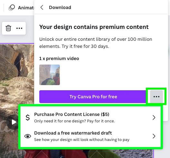Click the Download panel title
Image resolution: width=170 pixels, height=158 pixels.
click(60, 7)
